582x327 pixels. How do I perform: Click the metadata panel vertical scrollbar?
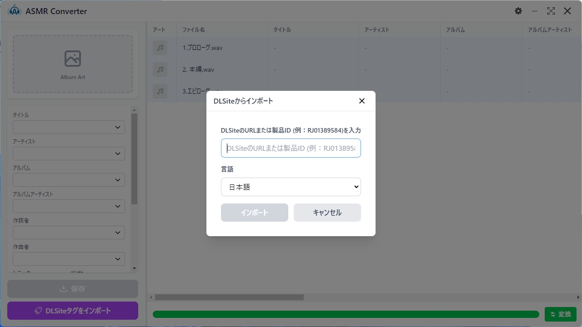click(x=134, y=159)
